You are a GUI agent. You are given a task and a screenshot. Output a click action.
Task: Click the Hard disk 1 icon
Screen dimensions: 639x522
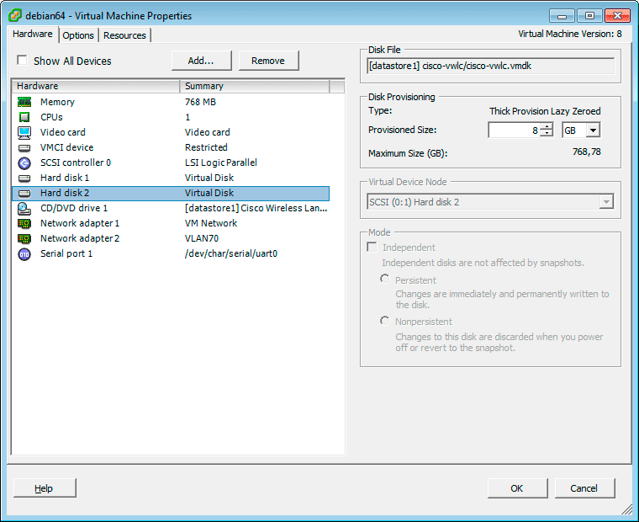[x=24, y=178]
